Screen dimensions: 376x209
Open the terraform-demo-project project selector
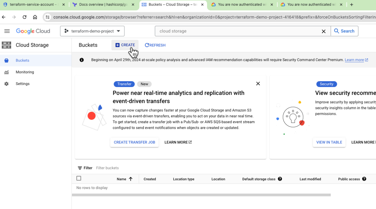(92, 31)
